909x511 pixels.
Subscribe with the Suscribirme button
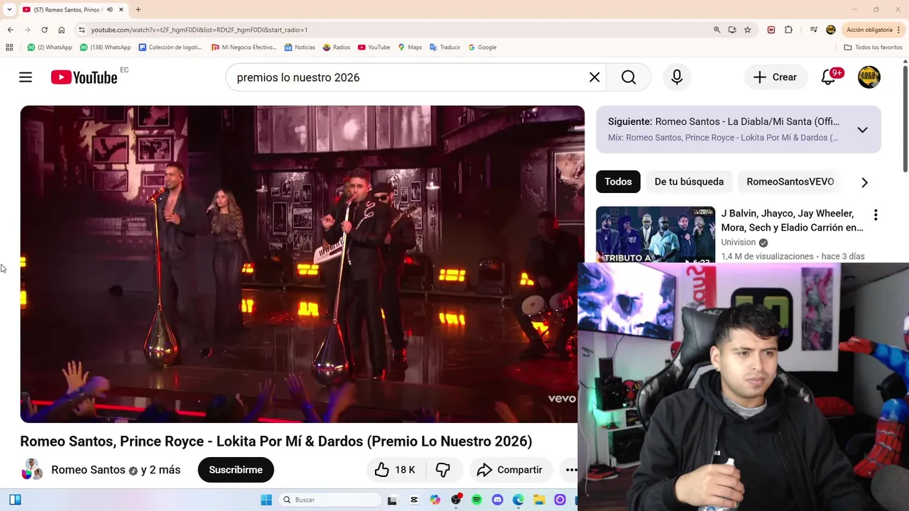click(x=236, y=470)
